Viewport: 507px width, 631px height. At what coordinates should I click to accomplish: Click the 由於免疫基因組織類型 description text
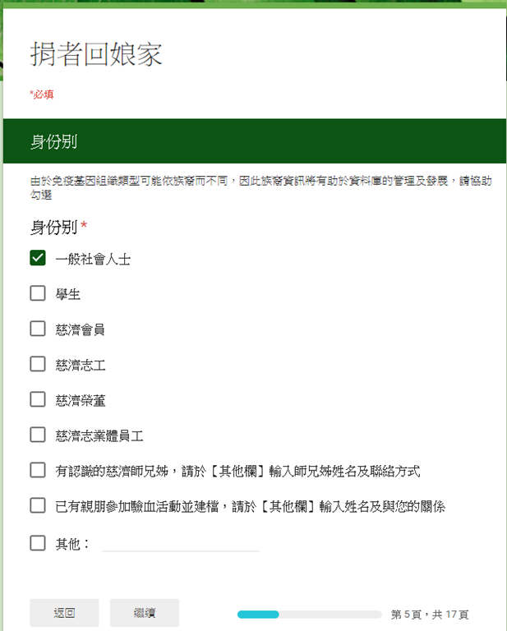[x=253, y=187]
